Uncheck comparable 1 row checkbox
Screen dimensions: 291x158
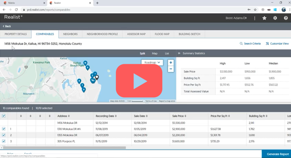(x=4, y=129)
